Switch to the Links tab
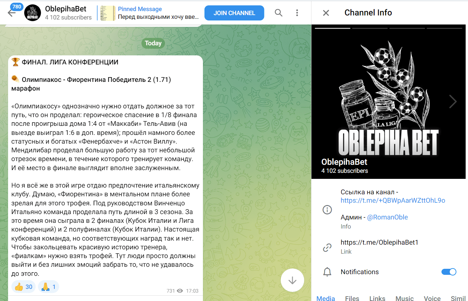Viewport: 468px width, 301px height. click(377, 298)
